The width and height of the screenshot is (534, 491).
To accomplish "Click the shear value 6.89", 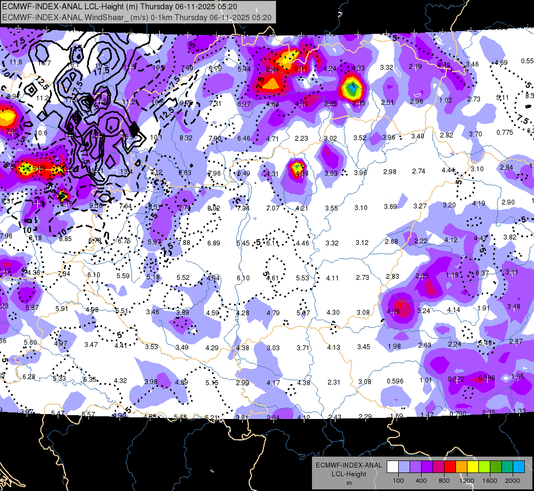I will tap(213, 243).
